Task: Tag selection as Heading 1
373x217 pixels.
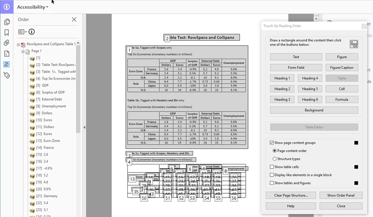Action: click(282, 78)
